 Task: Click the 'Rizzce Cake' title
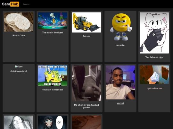[x=19, y=36]
